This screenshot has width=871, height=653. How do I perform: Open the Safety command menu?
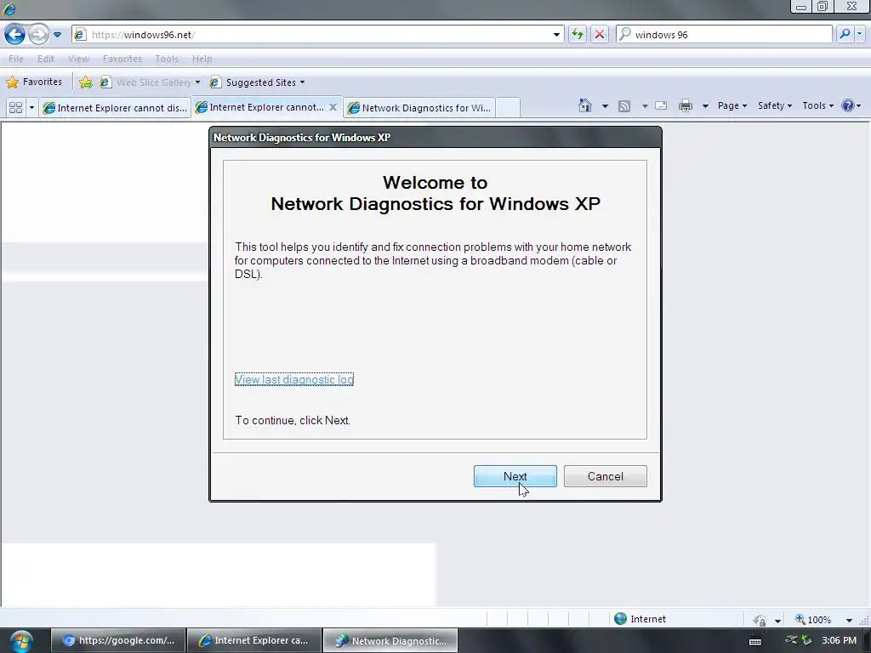(774, 105)
